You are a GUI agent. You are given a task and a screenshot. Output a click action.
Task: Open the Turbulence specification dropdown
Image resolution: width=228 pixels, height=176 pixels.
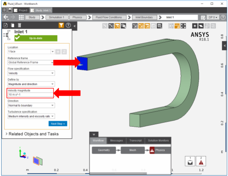point(31,116)
